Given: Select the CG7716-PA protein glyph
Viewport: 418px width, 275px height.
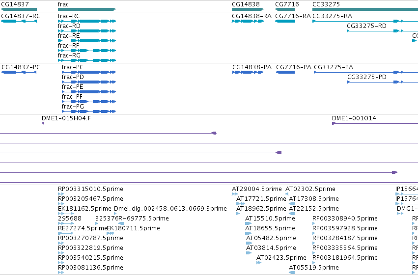Looking at the screenshot, I should pos(285,72).
